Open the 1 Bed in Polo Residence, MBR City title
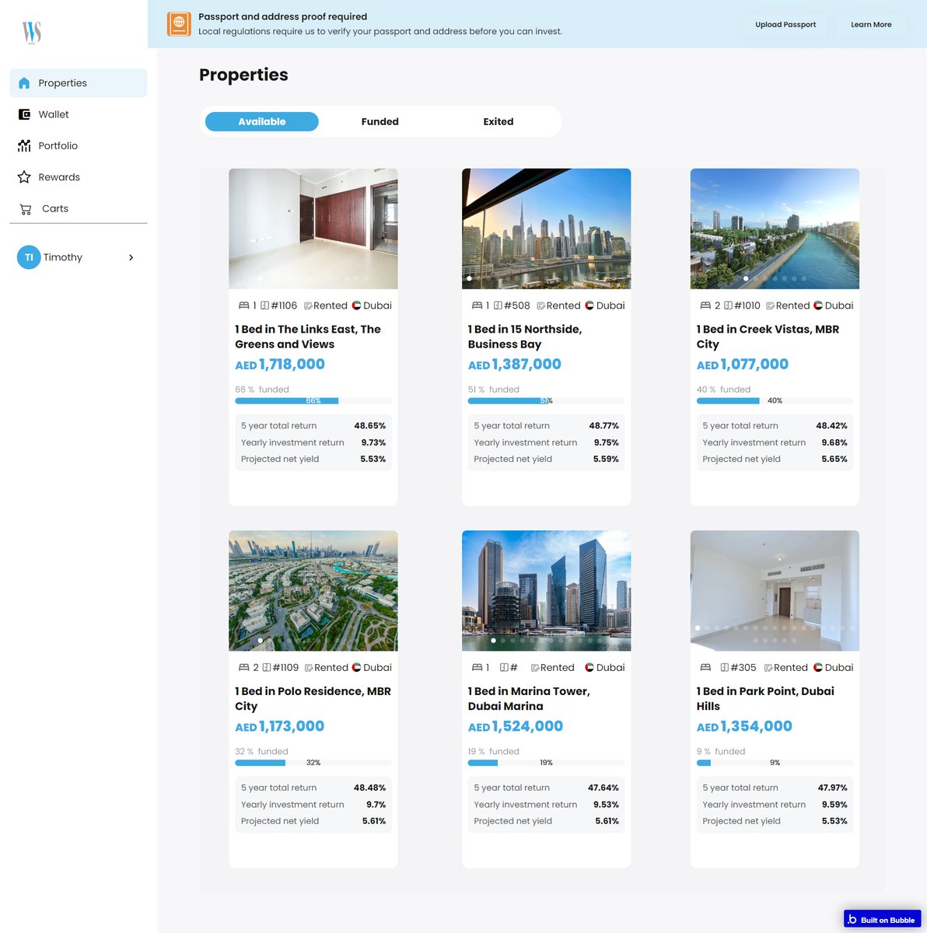 click(x=313, y=698)
